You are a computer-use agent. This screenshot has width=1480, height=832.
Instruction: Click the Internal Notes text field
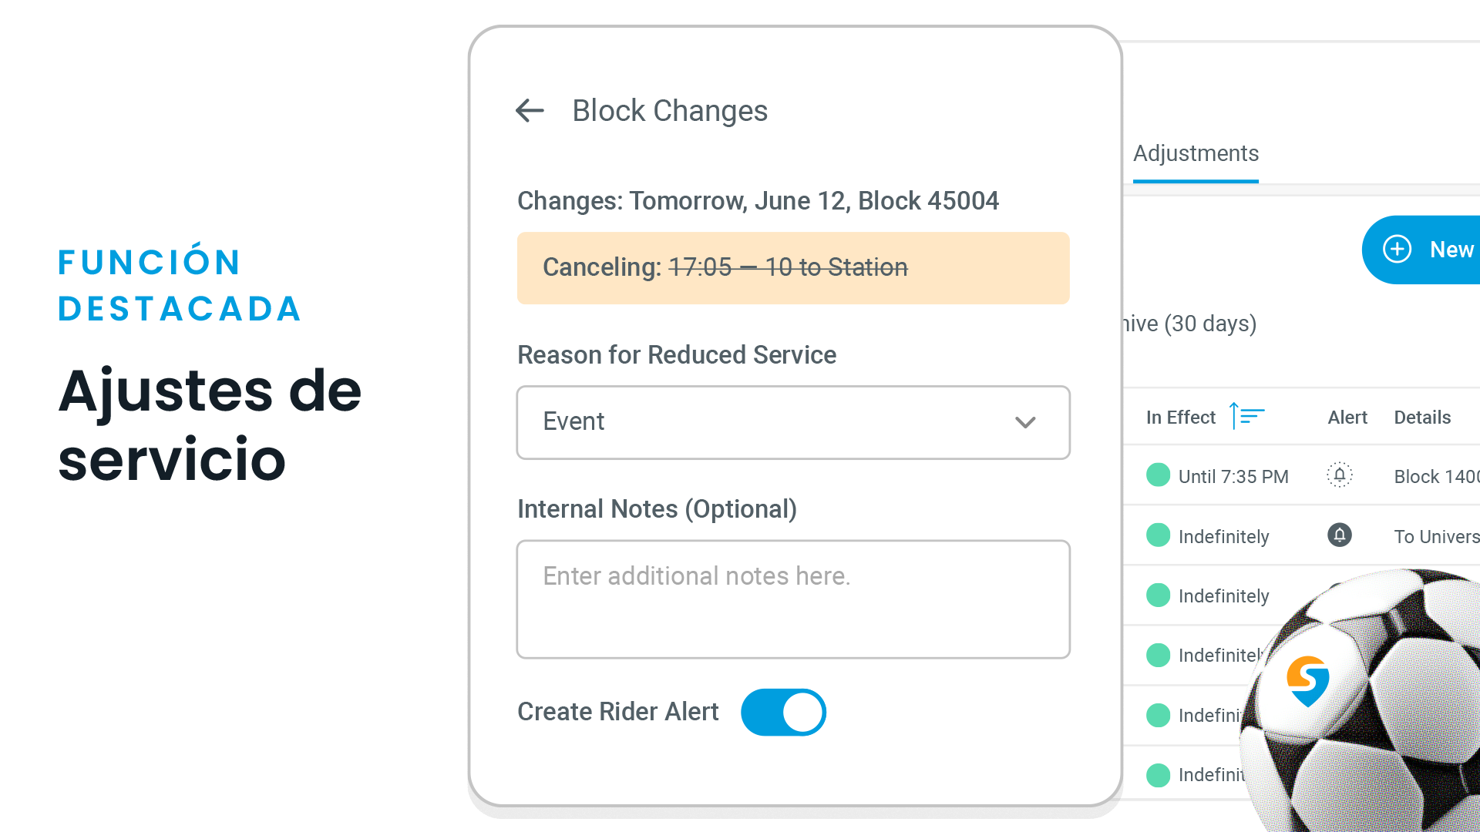(x=793, y=599)
